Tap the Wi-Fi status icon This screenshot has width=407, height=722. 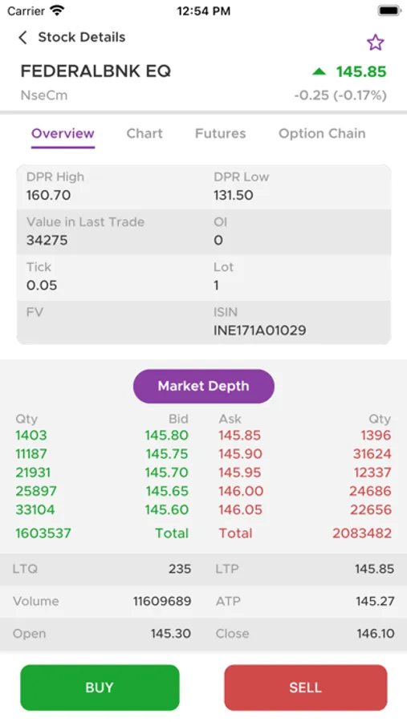[x=57, y=10]
